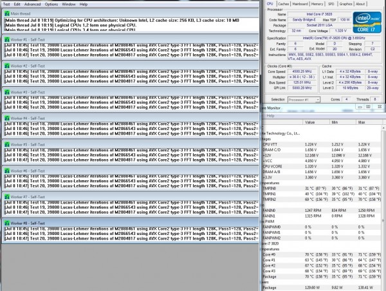The image size is (386, 291).
Task: Select the TMPIN2 temperature row
Action: point(322,200)
